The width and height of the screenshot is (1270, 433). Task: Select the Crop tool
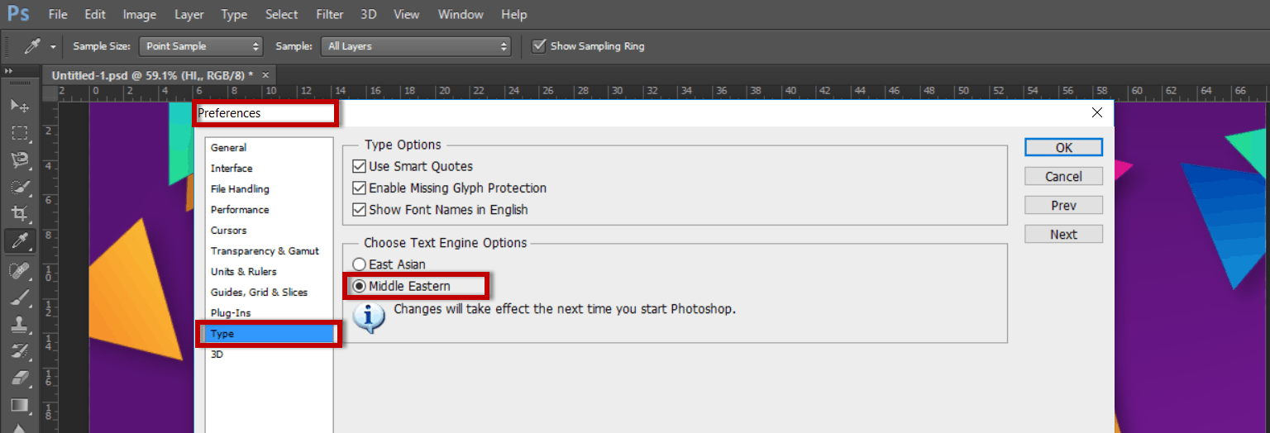click(x=19, y=214)
